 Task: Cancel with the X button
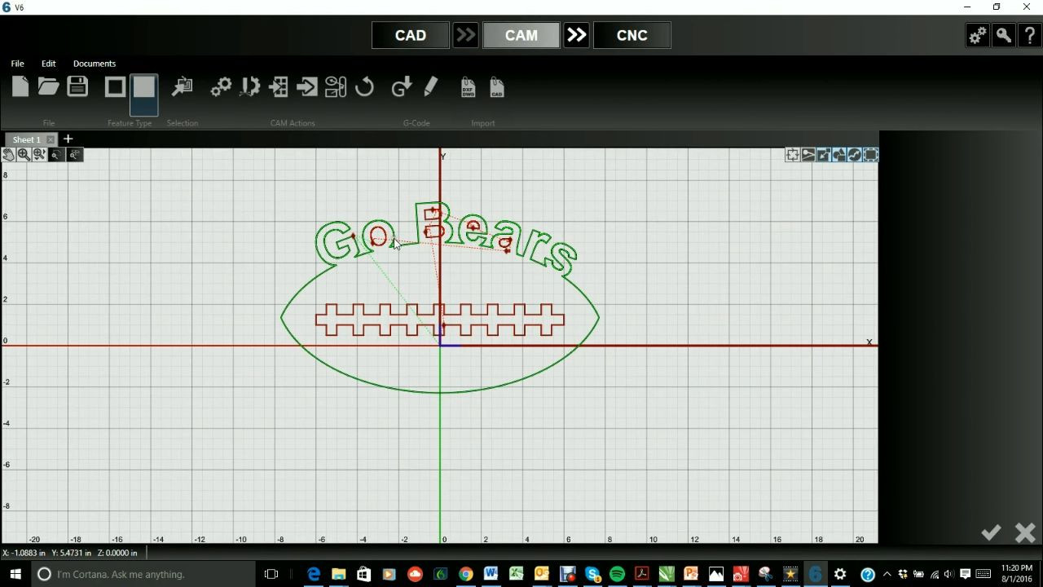coord(1025,532)
